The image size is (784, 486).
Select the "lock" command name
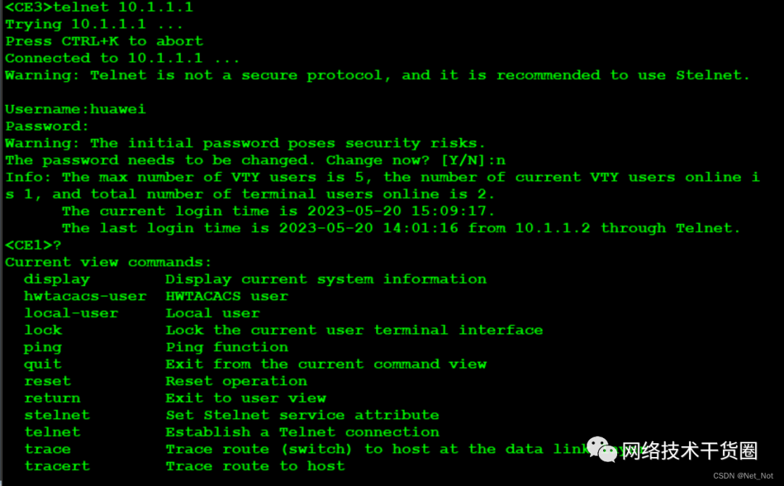43,330
